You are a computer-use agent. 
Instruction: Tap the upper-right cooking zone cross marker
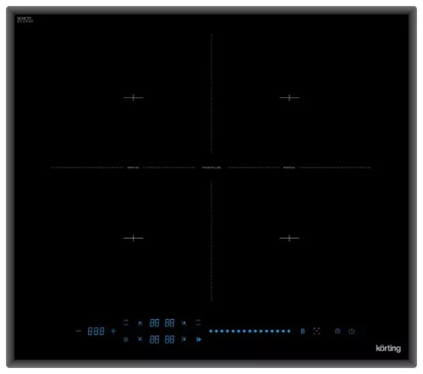point(289,97)
